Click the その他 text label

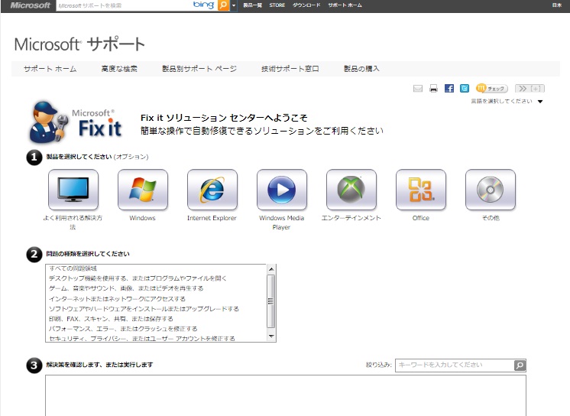pos(491,218)
